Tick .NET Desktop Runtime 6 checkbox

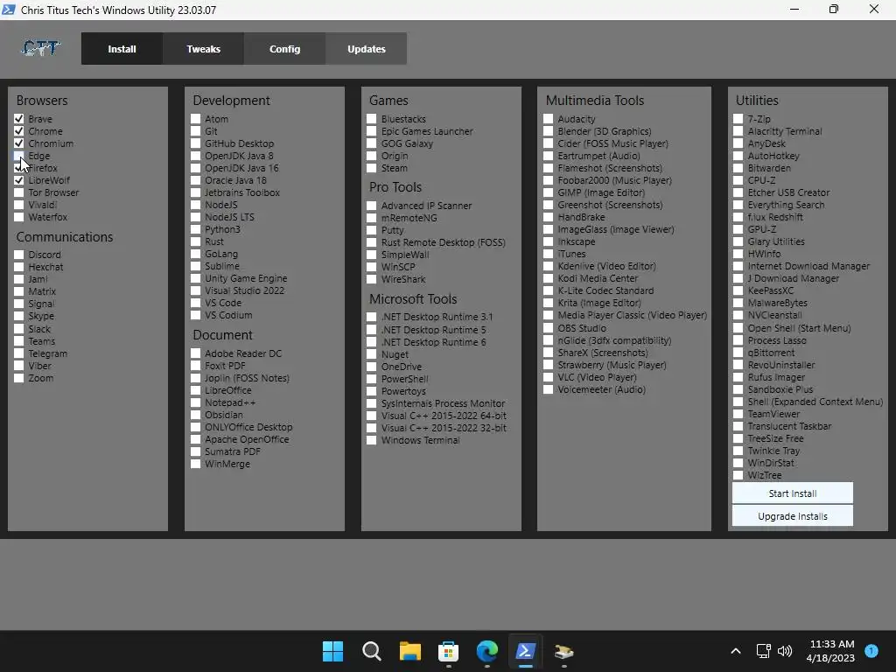[x=371, y=342]
